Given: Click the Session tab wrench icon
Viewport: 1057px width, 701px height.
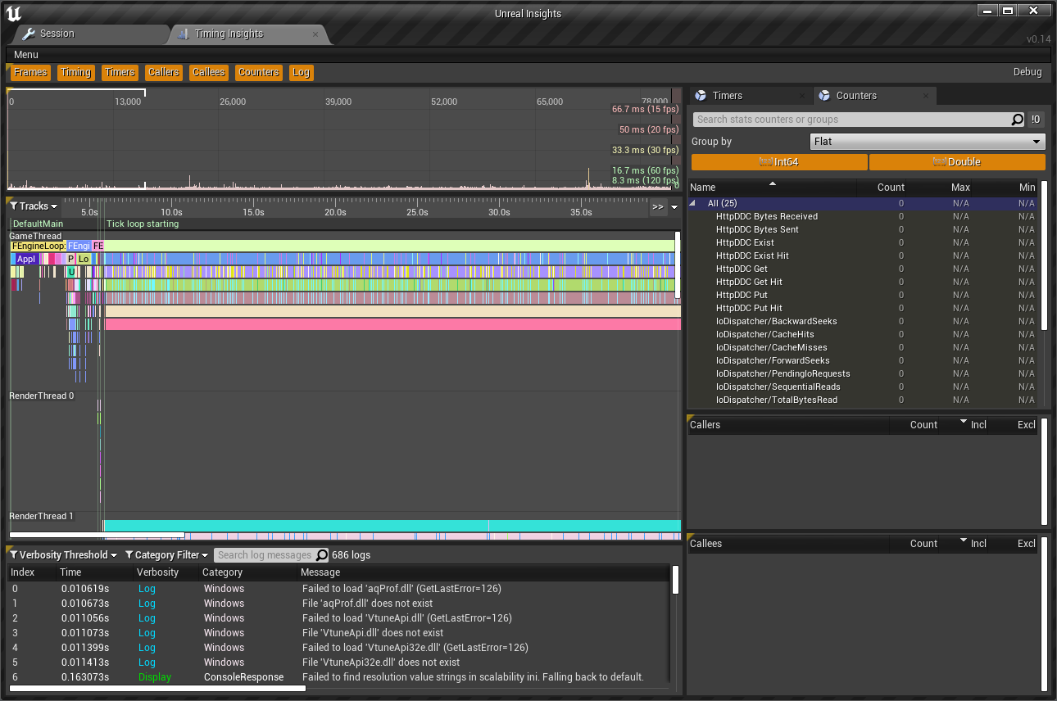Looking at the screenshot, I should point(28,34).
